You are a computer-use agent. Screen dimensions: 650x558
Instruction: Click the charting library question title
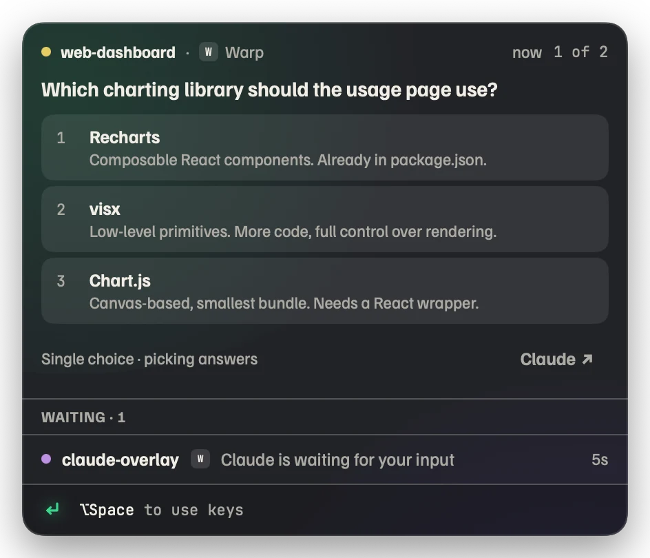coord(269,90)
